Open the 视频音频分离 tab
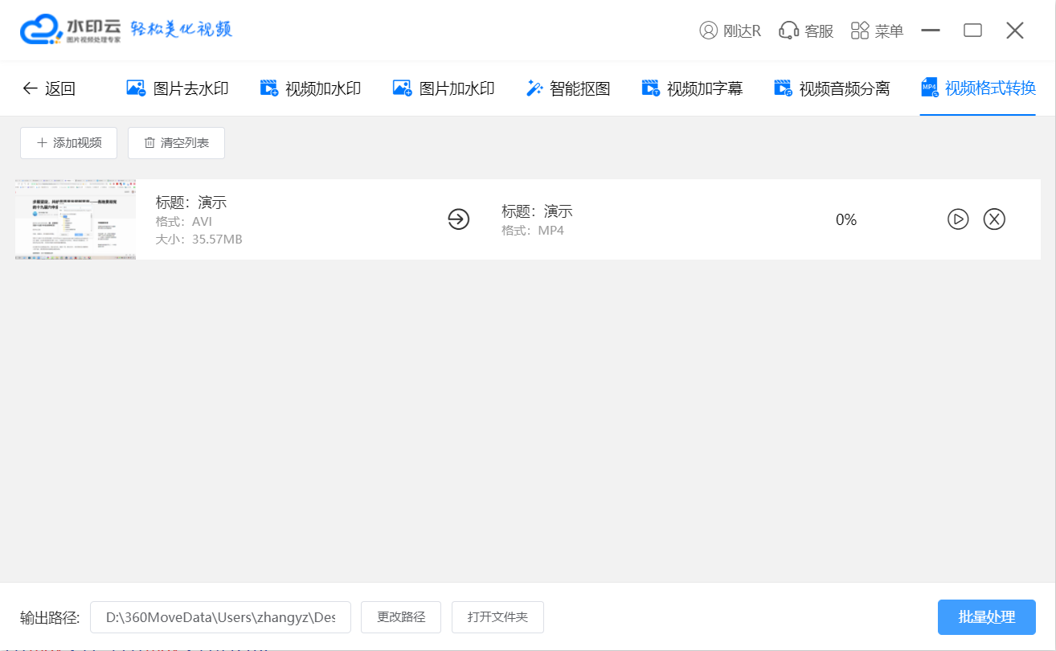Image resolution: width=1056 pixels, height=651 pixels. pyautogui.click(x=832, y=88)
